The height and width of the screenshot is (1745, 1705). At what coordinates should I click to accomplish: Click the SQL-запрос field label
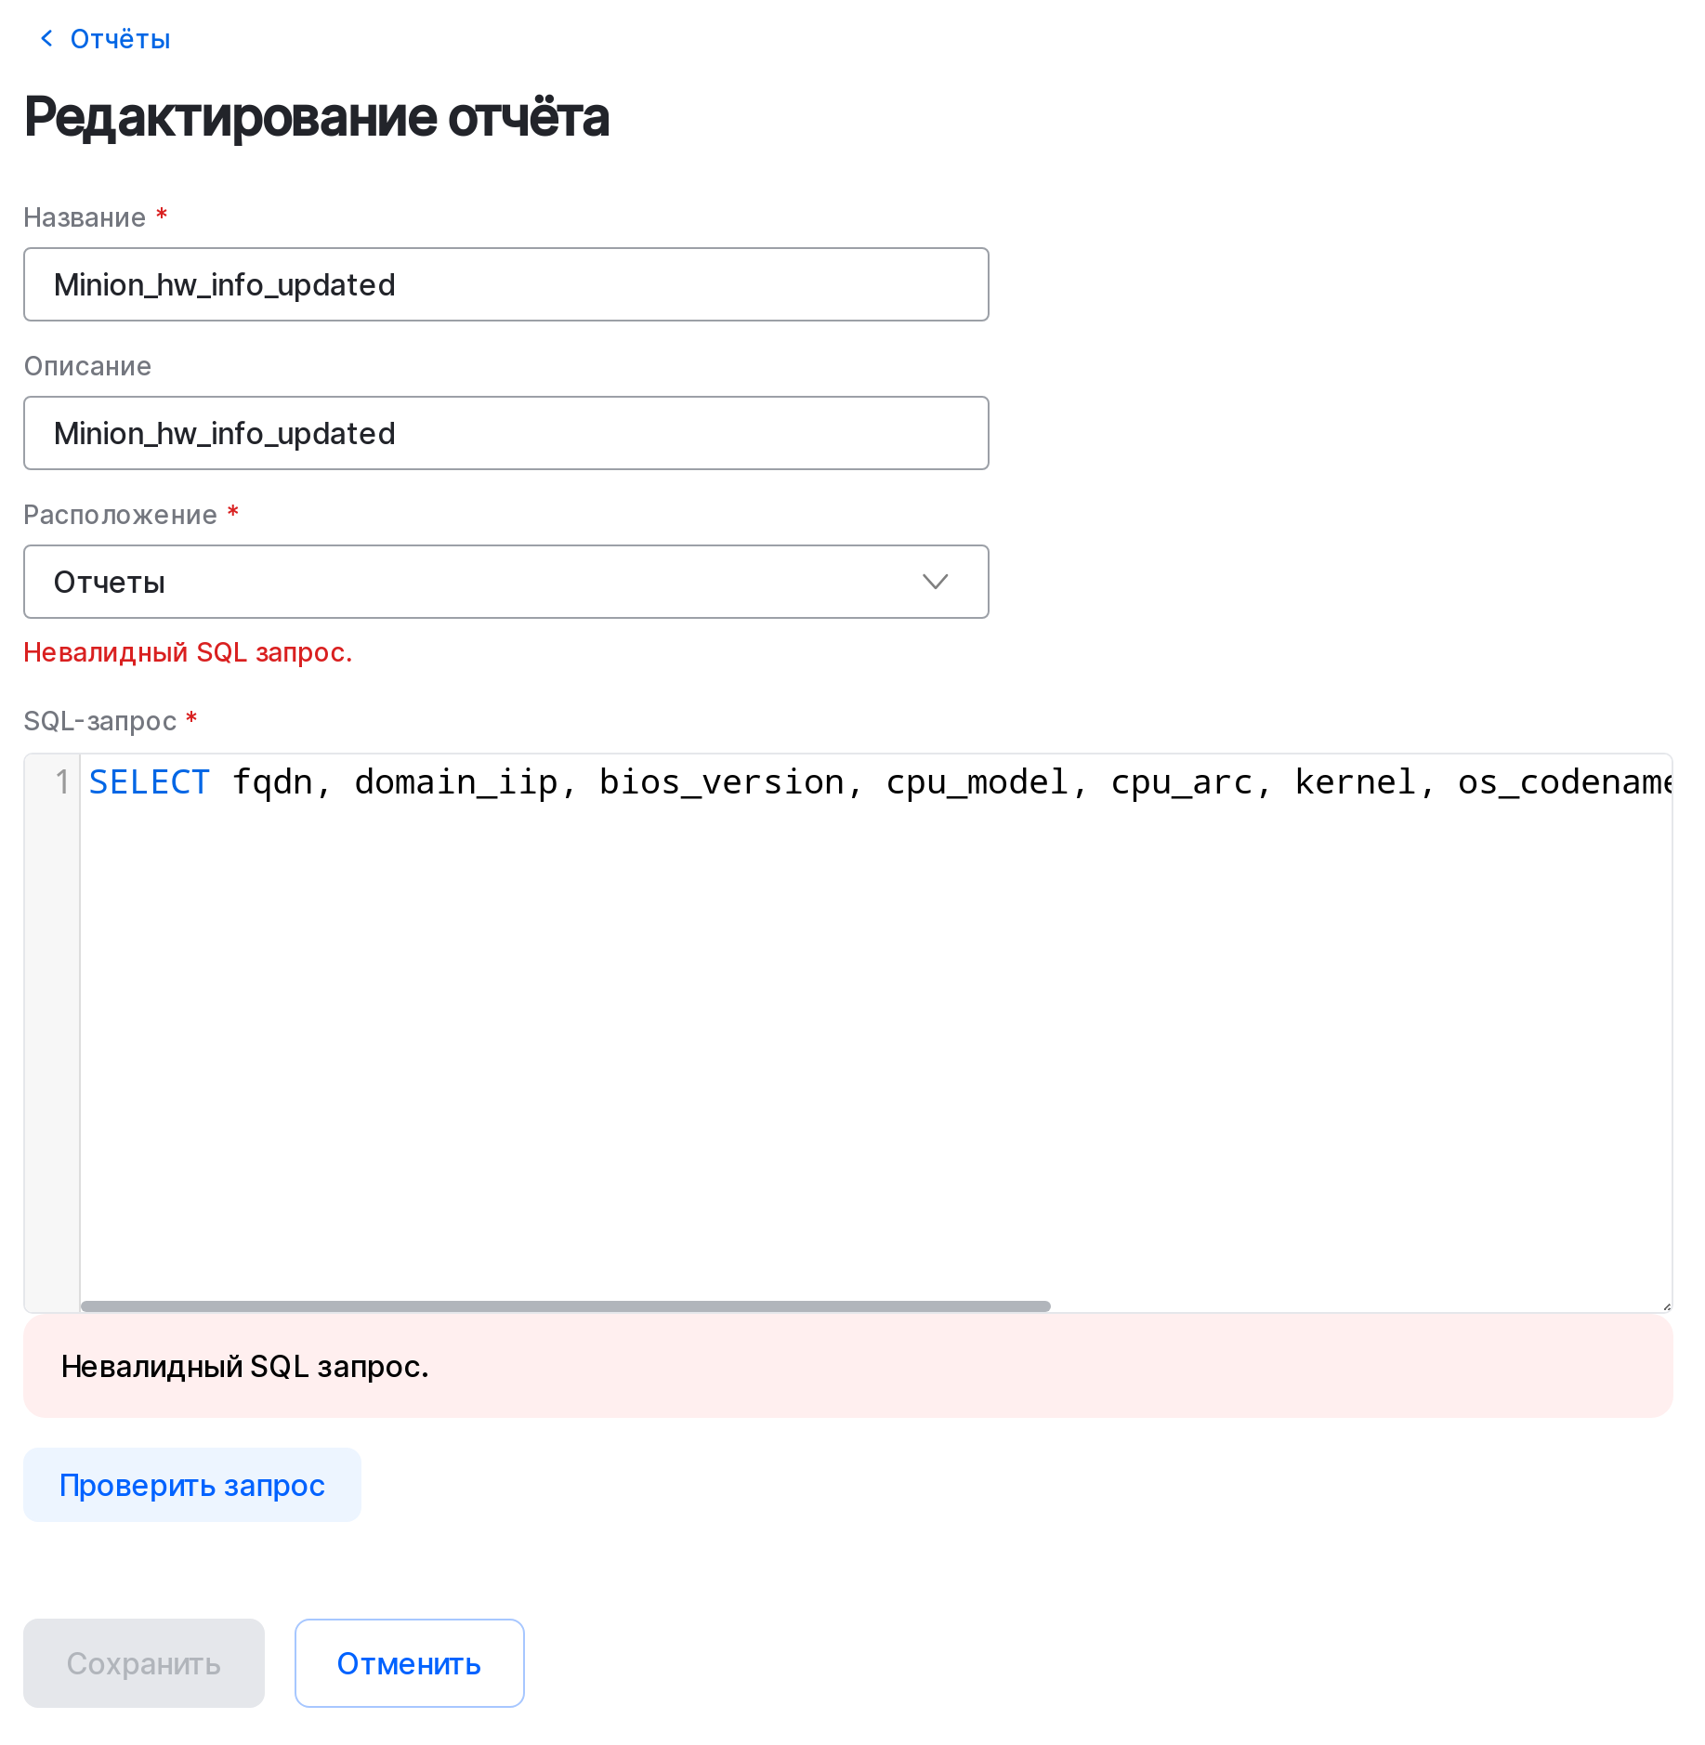coord(99,721)
